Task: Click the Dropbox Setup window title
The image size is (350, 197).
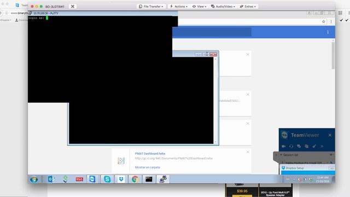Action: click(x=295, y=168)
